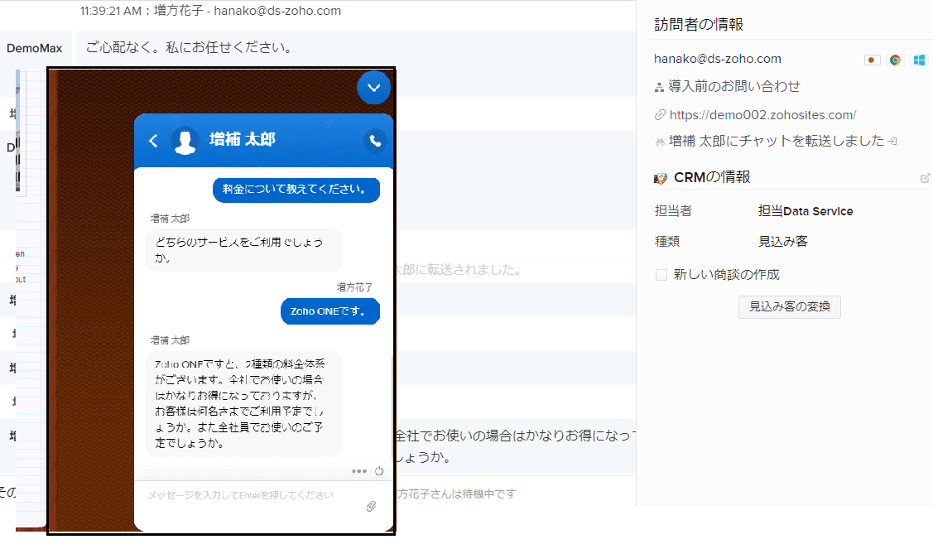
Task: Attach a file using the paperclip icon
Action: [372, 506]
